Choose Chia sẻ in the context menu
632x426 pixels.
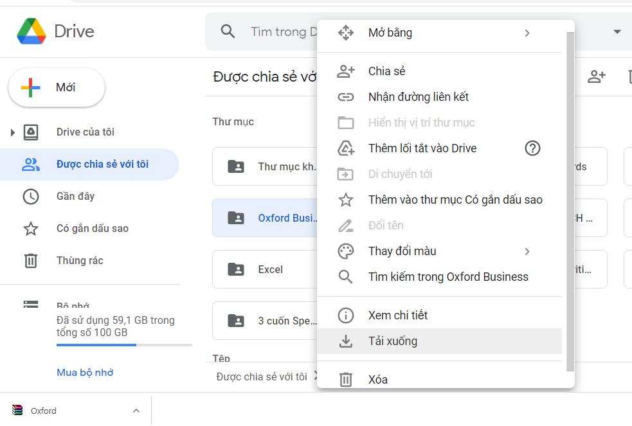[x=386, y=71]
